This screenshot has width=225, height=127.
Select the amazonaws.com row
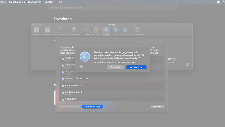point(111,86)
